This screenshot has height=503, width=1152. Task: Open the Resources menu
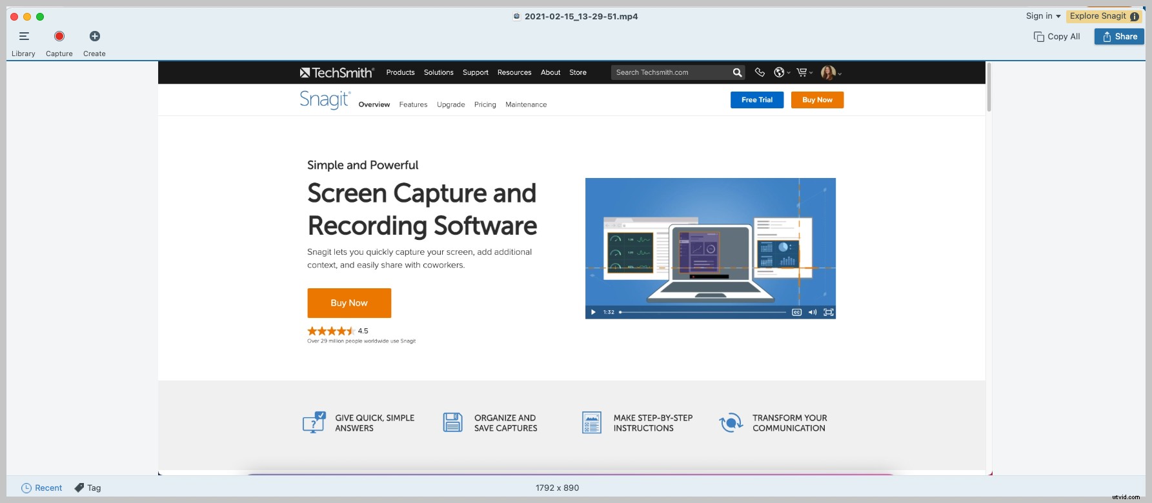point(514,73)
